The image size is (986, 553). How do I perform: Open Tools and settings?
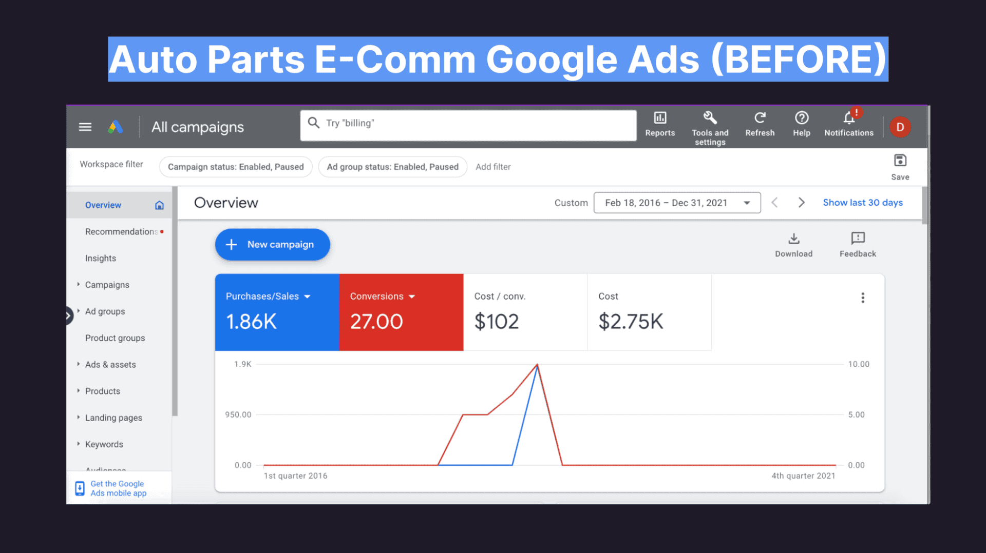710,123
